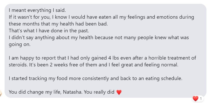Click the heart emoji ending the message
Screen dimensions: 209x103
[x=119, y=92]
